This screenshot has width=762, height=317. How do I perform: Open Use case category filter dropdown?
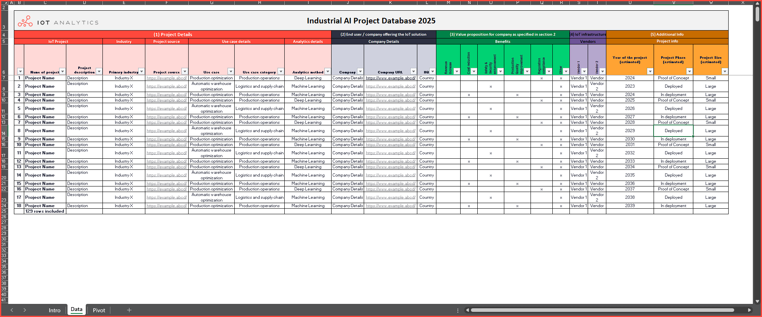click(281, 71)
